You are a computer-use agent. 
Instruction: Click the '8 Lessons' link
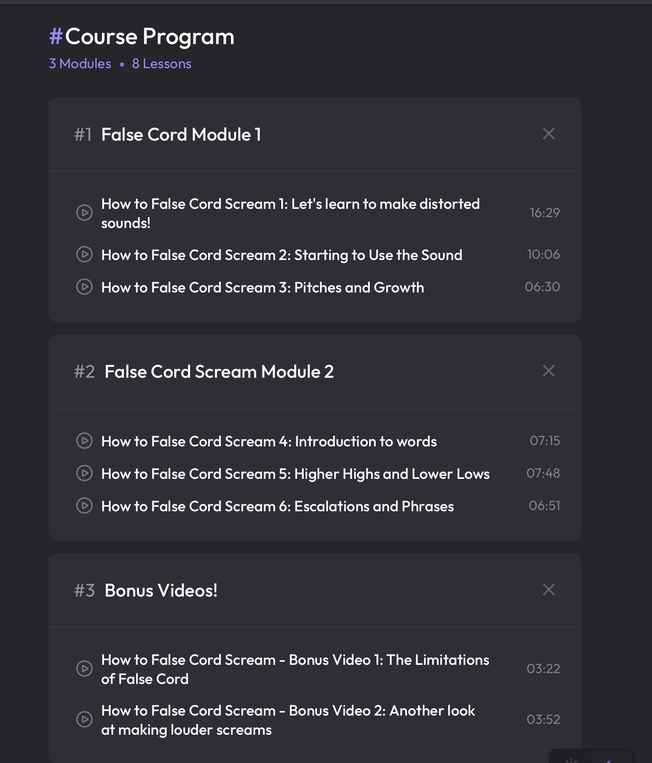coord(161,63)
